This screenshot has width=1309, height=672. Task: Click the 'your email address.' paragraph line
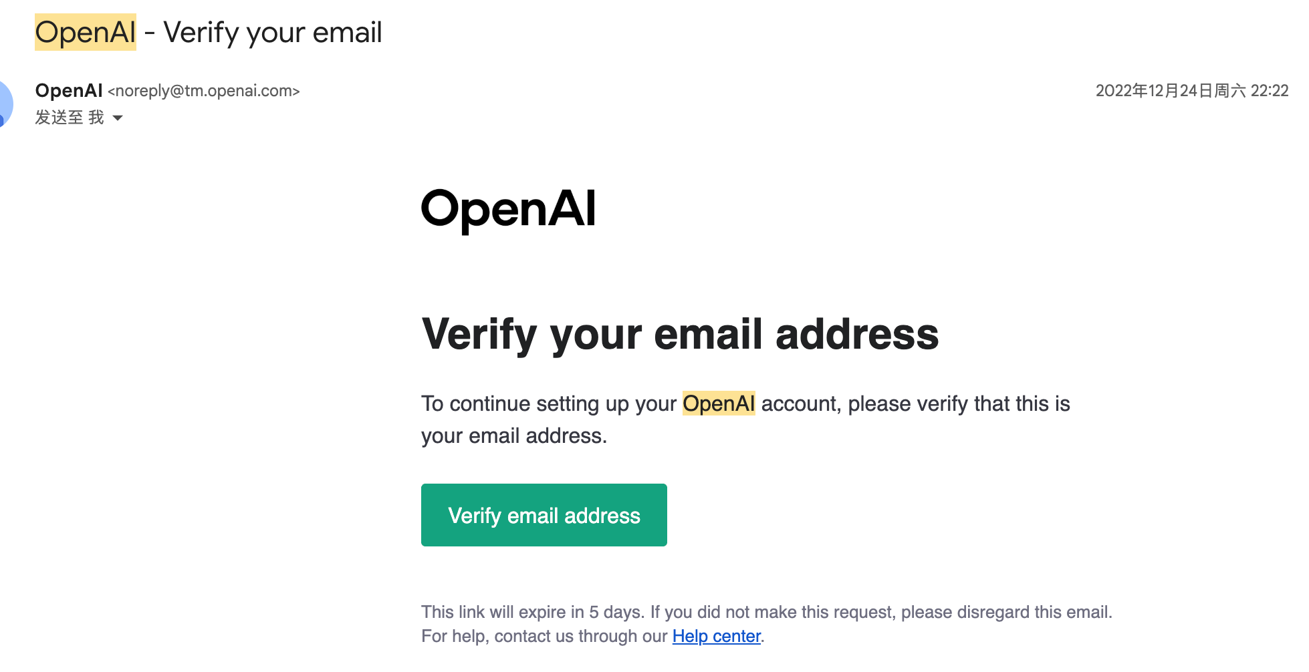tap(514, 436)
